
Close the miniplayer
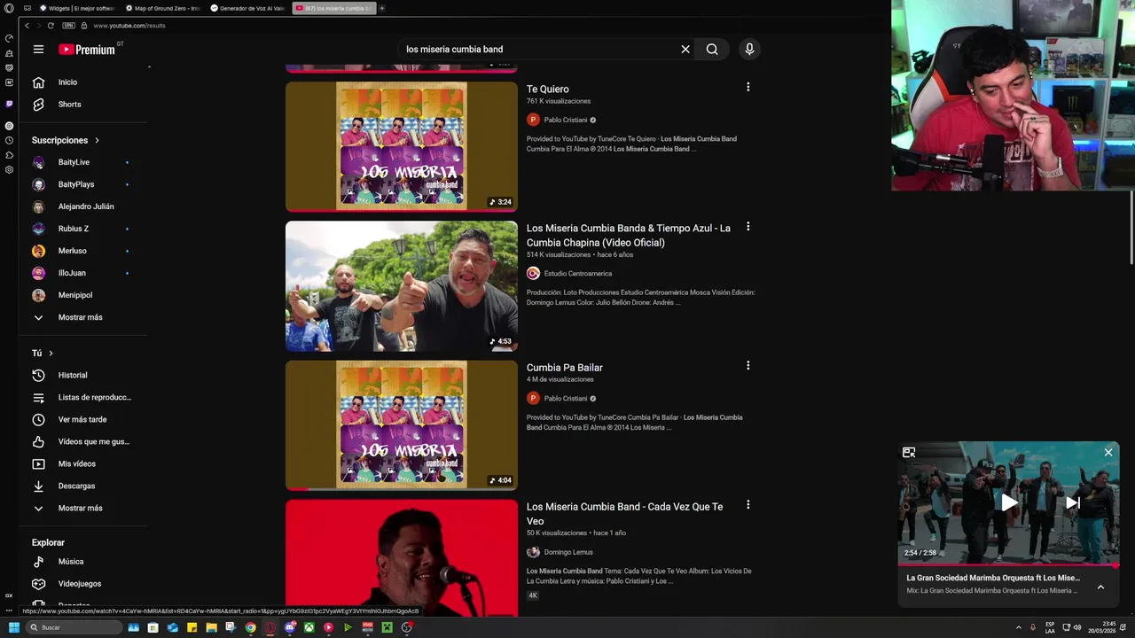click(1108, 453)
